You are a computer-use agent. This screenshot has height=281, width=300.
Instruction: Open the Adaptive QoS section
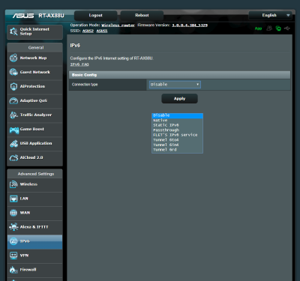coord(34,100)
